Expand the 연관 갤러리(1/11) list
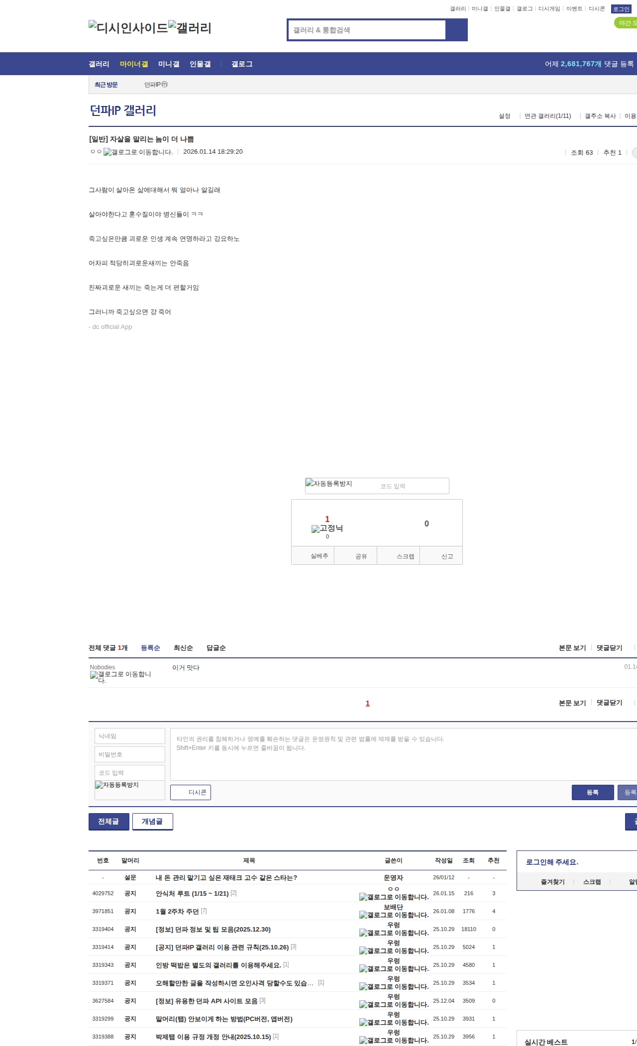 pyautogui.click(x=547, y=116)
